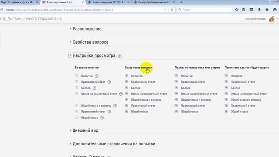Open help icon beside Общий отзыв during attempt

click(102, 118)
